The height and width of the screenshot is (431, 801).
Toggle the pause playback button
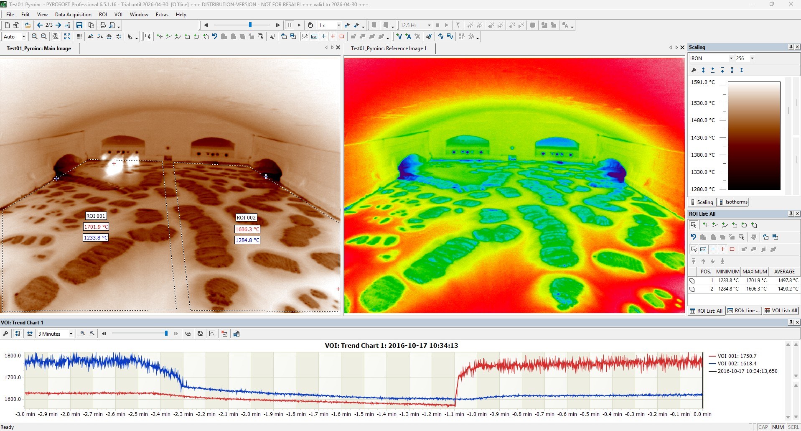pos(289,25)
